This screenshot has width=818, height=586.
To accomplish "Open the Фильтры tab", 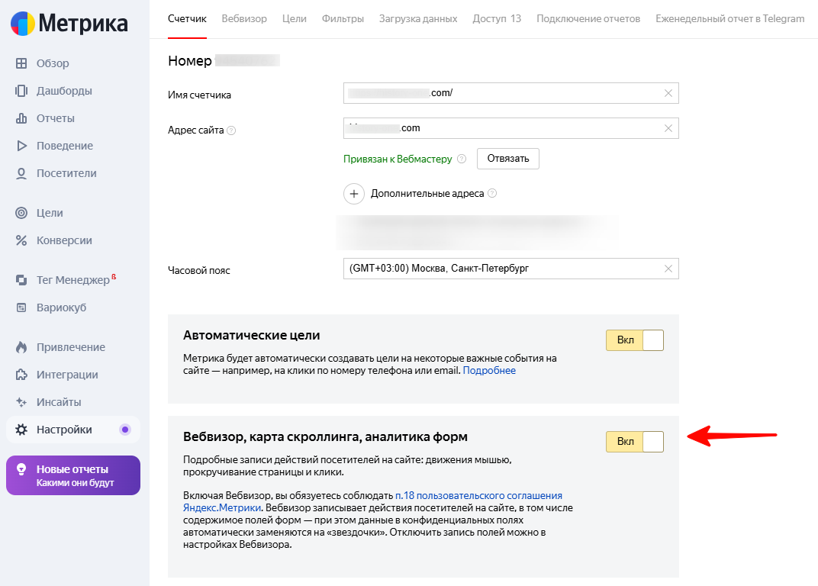I will (343, 18).
